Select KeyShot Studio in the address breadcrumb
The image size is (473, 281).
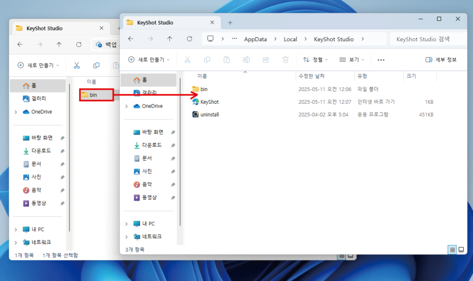[333, 39]
